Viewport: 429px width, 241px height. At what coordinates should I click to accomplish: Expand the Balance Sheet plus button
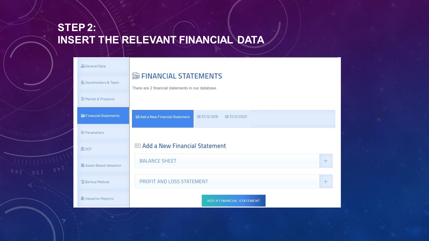325,161
